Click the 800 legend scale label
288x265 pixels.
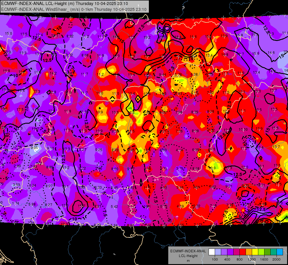pyautogui.click(x=239, y=259)
